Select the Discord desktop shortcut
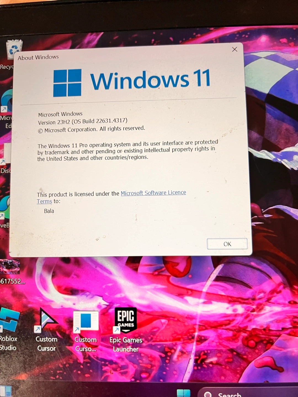298x397 pixels. (x=6, y=159)
